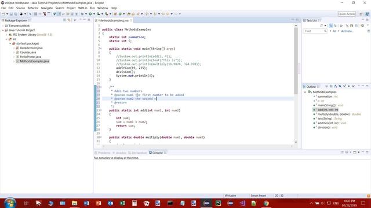Image resolution: width=371 pixels, height=208 pixels.
Task: Select Counter.java in Package Explorer
Action: click(x=28, y=53)
